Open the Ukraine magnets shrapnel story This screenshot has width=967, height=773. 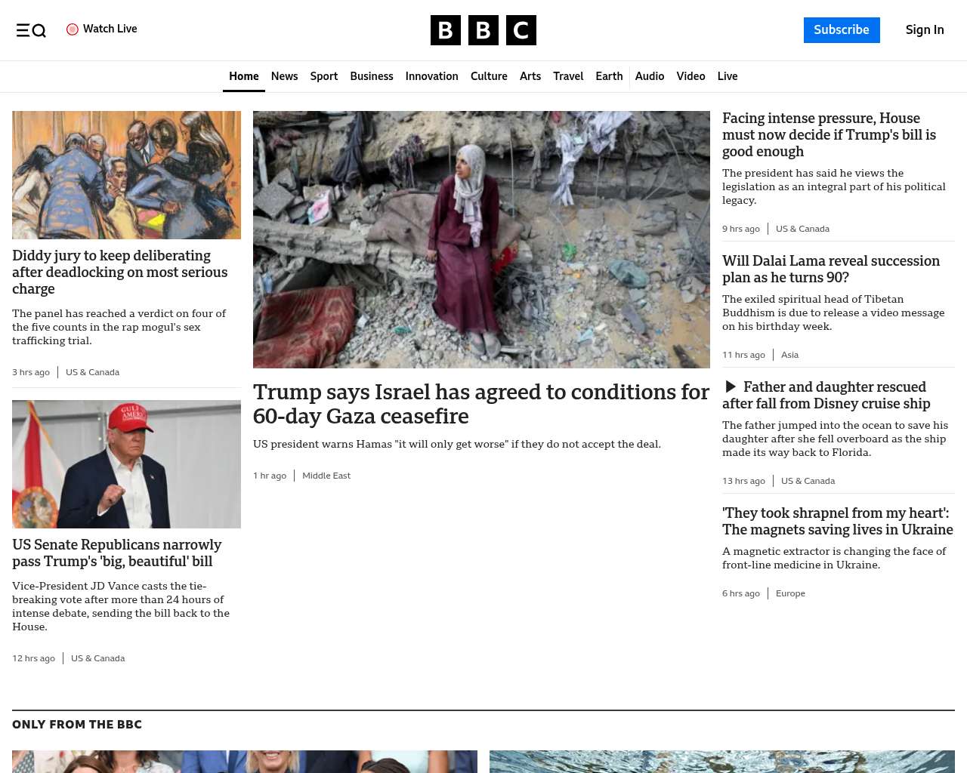(x=838, y=521)
